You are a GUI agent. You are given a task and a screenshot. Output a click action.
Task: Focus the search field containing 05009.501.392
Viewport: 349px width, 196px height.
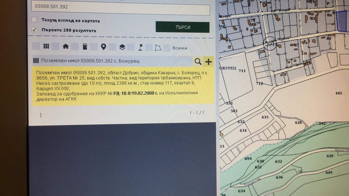121,8
